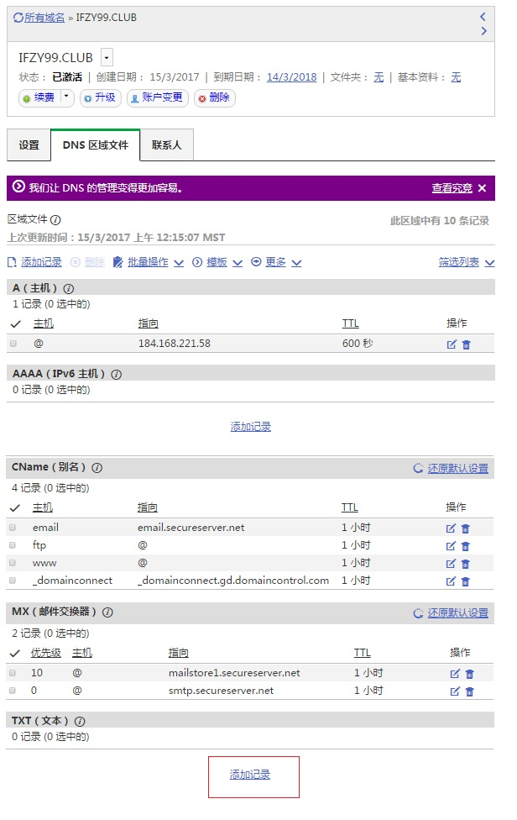Delete the _domainconnect CName record
Viewport: 517px width, 820px height.
coord(466,581)
